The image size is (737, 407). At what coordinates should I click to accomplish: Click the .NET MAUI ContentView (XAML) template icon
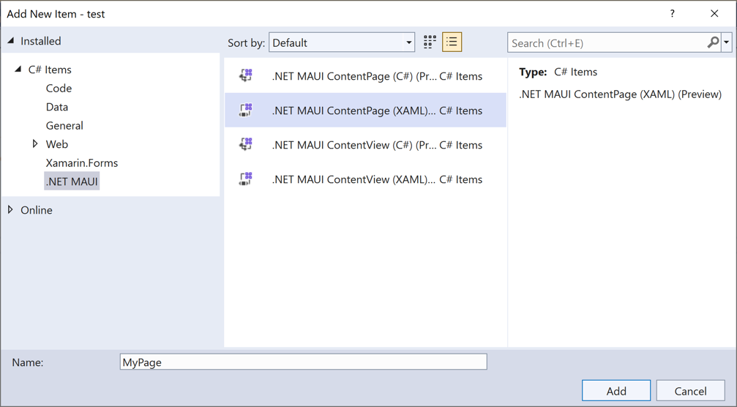(x=247, y=179)
